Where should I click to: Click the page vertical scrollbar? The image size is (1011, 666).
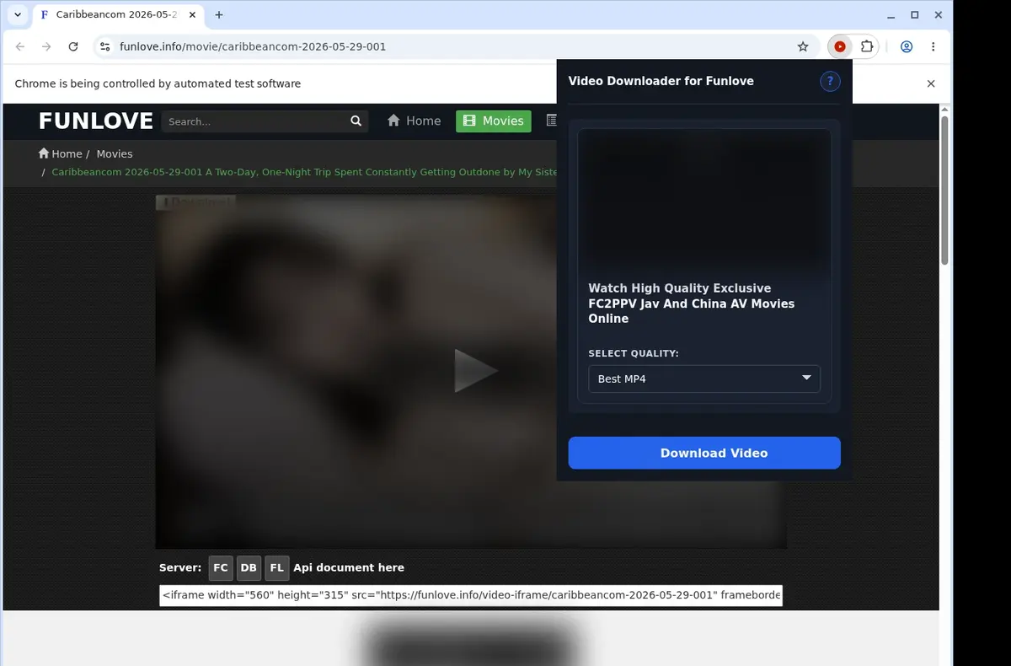pos(945,190)
